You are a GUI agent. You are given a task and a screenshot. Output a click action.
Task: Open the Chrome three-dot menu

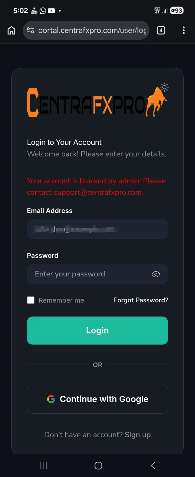coord(184,31)
